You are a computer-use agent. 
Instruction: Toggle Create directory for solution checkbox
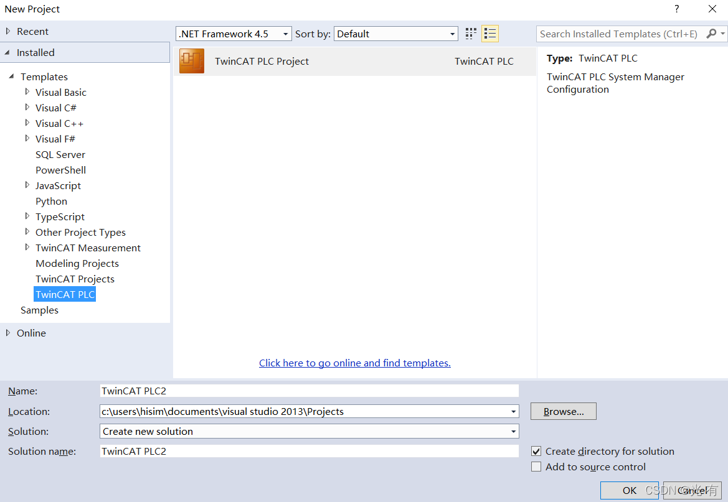coord(536,451)
